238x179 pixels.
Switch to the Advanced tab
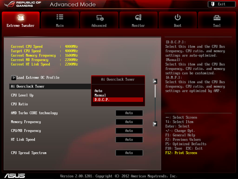[x=99, y=20]
